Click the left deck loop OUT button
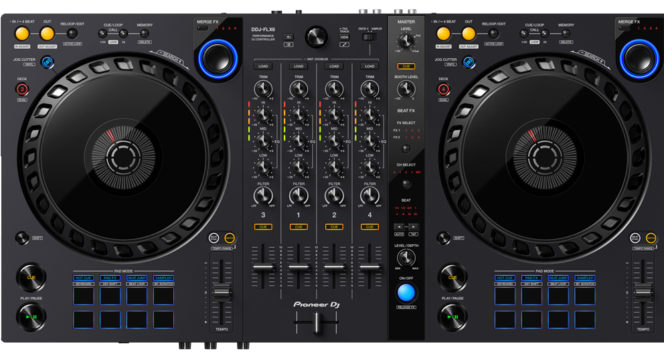This screenshot has height=354, width=664. tap(47, 34)
